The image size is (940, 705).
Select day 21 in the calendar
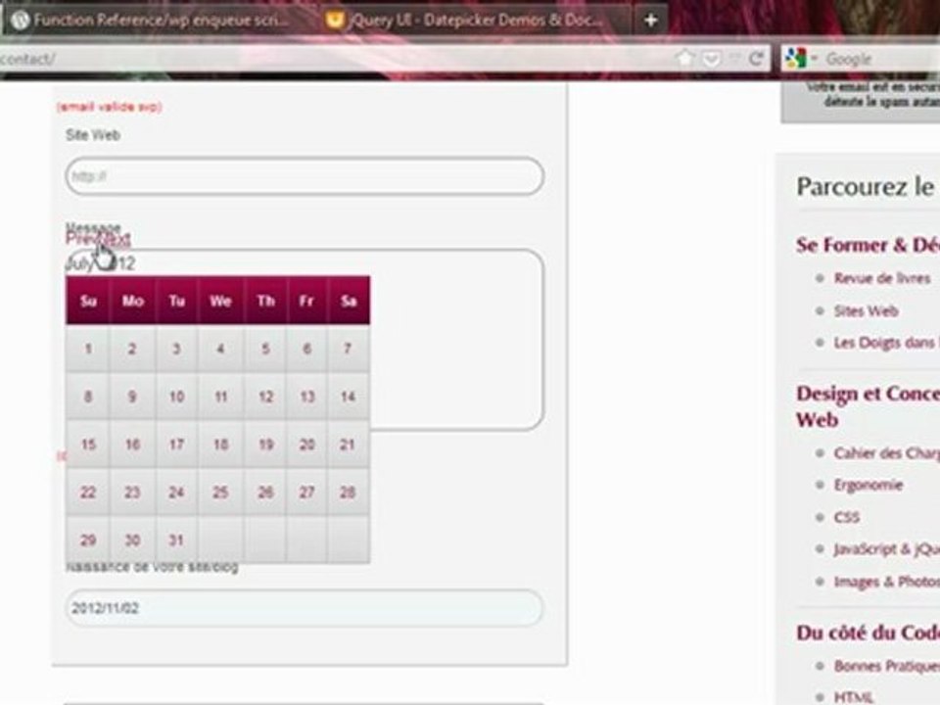coord(348,445)
